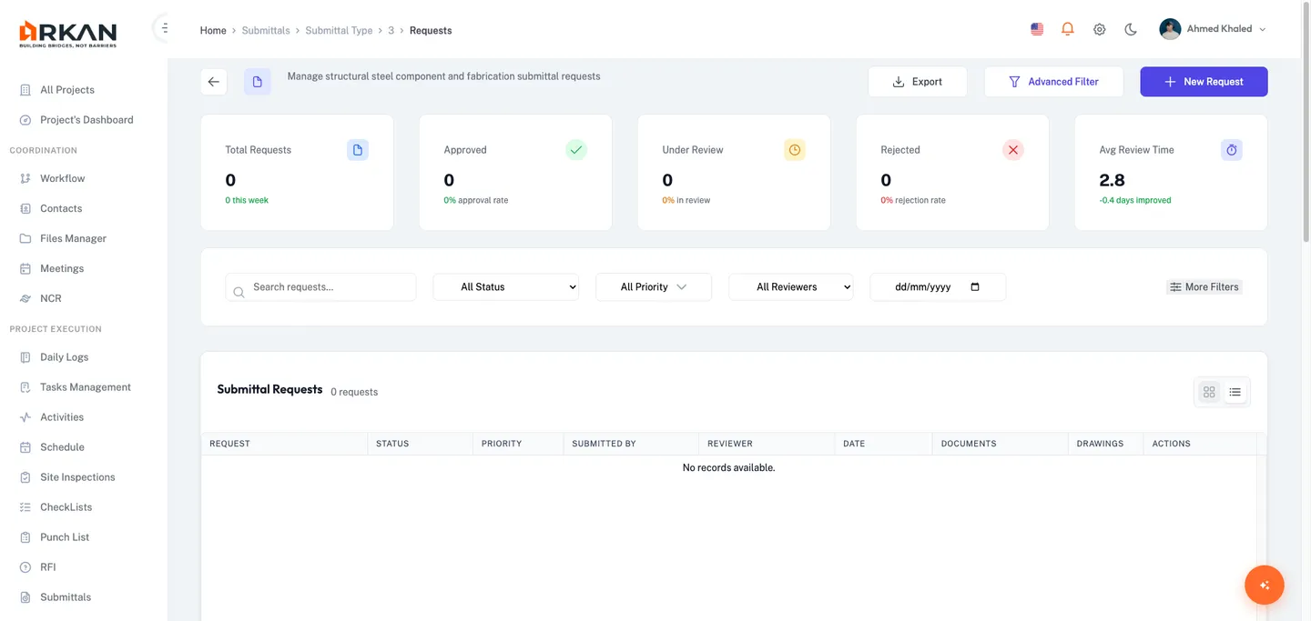Expand the All Priority dropdown
This screenshot has width=1311, height=621.
(x=654, y=286)
